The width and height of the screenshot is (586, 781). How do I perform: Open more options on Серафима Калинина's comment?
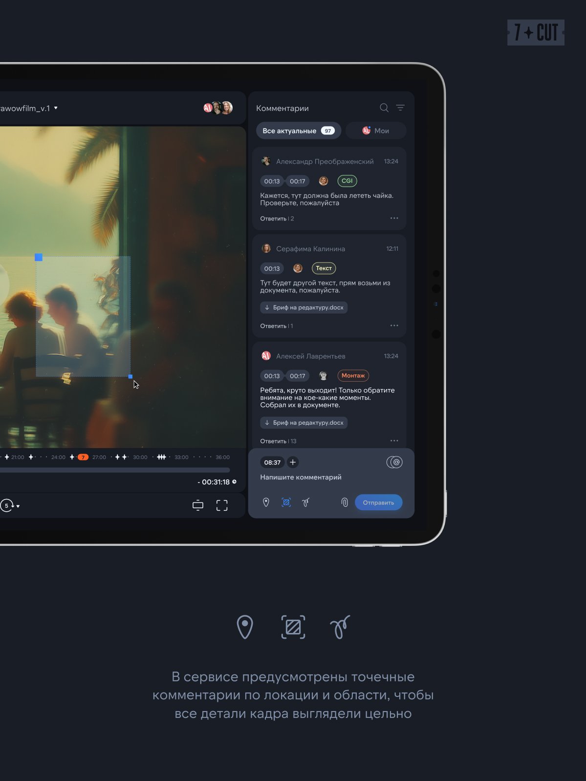tap(394, 325)
